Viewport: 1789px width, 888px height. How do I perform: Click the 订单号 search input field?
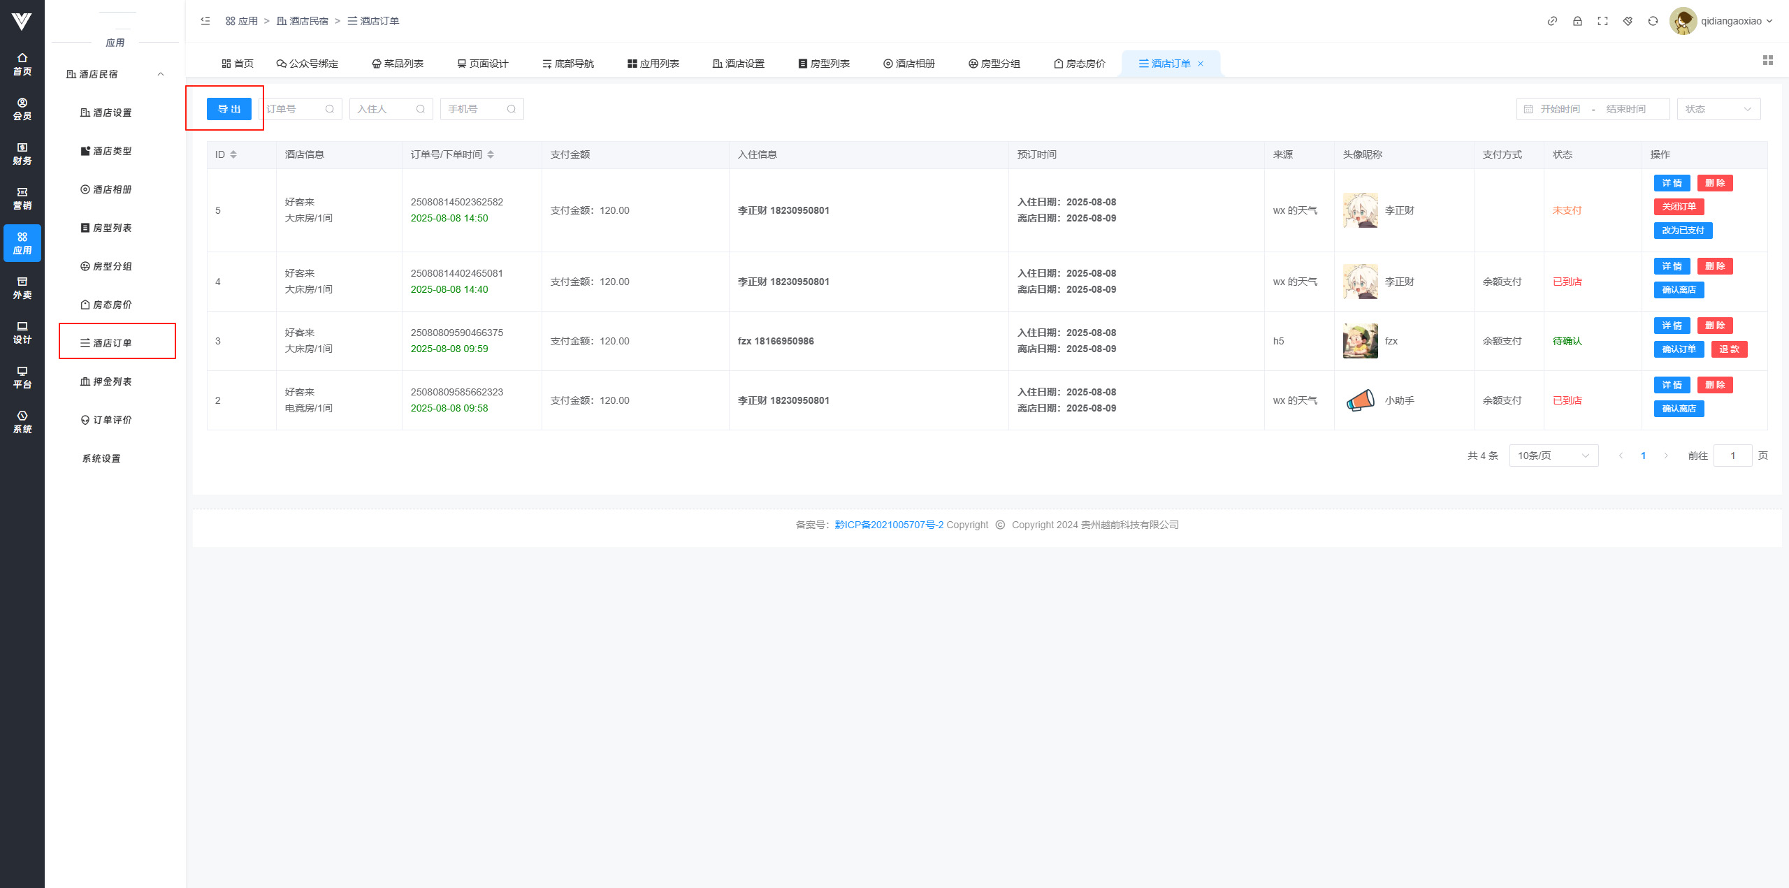coord(294,109)
